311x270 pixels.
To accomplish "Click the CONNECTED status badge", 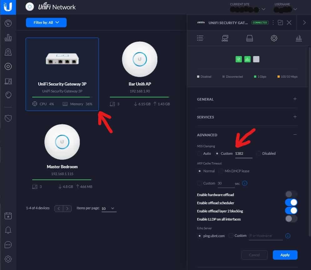I will (x=260, y=23).
